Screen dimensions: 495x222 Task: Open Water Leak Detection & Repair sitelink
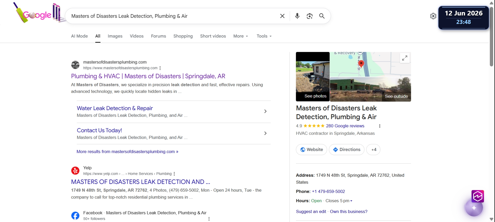(115, 108)
